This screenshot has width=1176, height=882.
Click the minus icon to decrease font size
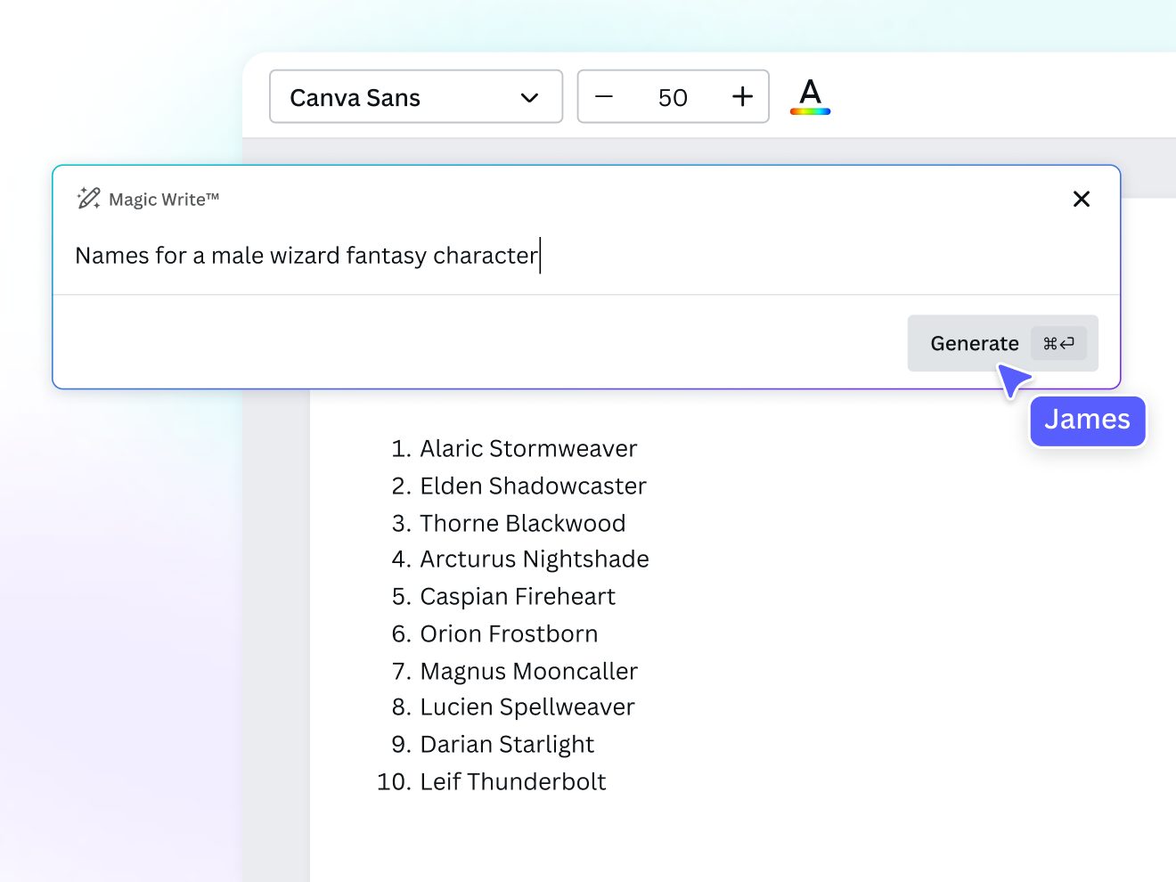pos(606,96)
